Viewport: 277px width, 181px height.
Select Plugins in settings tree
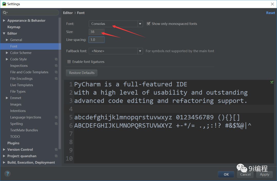click(x=13, y=143)
